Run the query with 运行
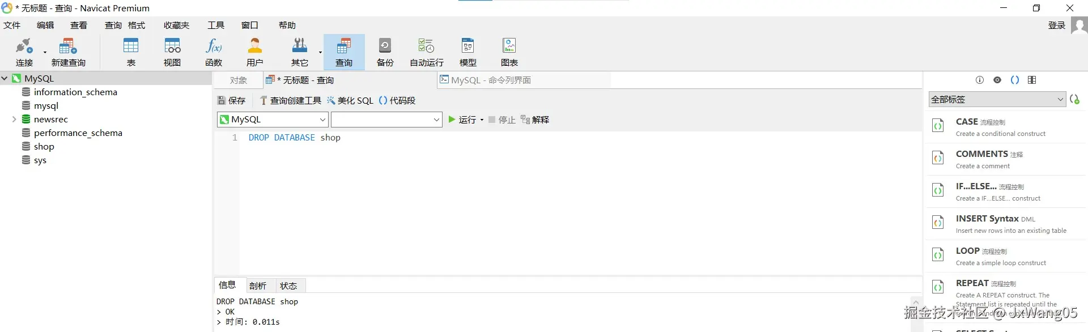 click(462, 120)
